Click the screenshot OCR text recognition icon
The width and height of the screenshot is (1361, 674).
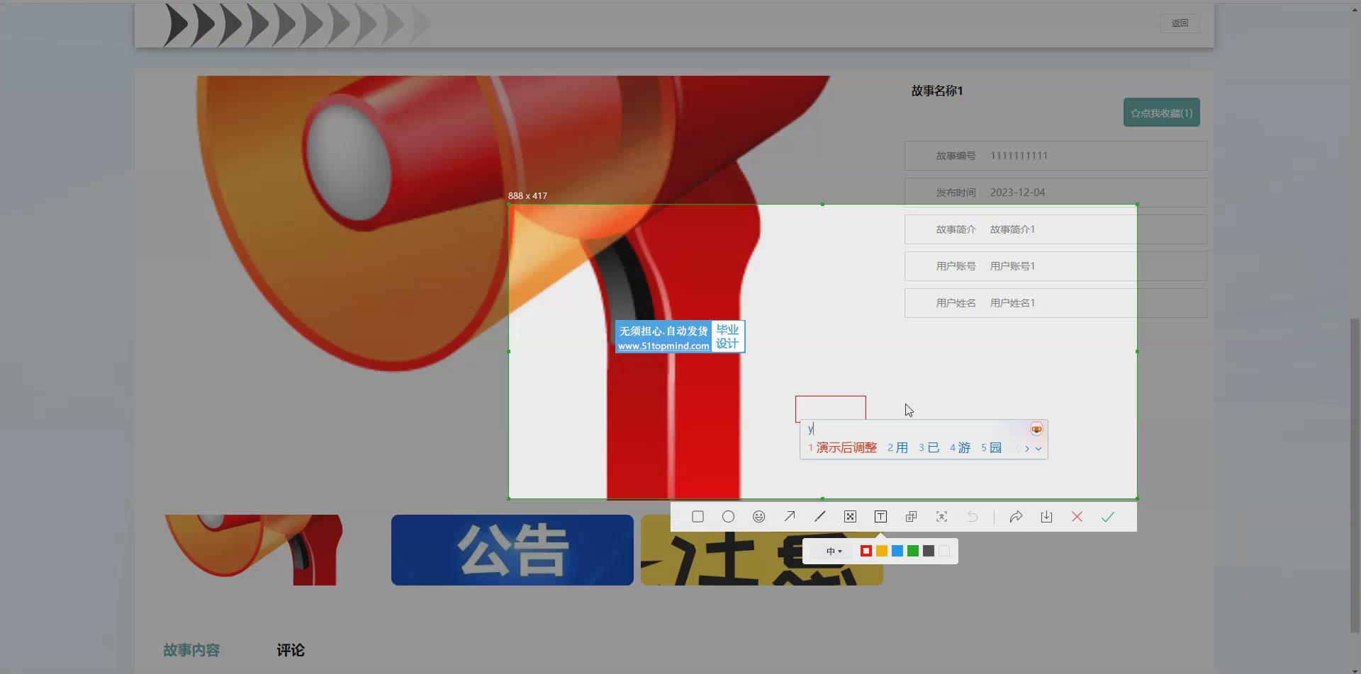click(941, 517)
